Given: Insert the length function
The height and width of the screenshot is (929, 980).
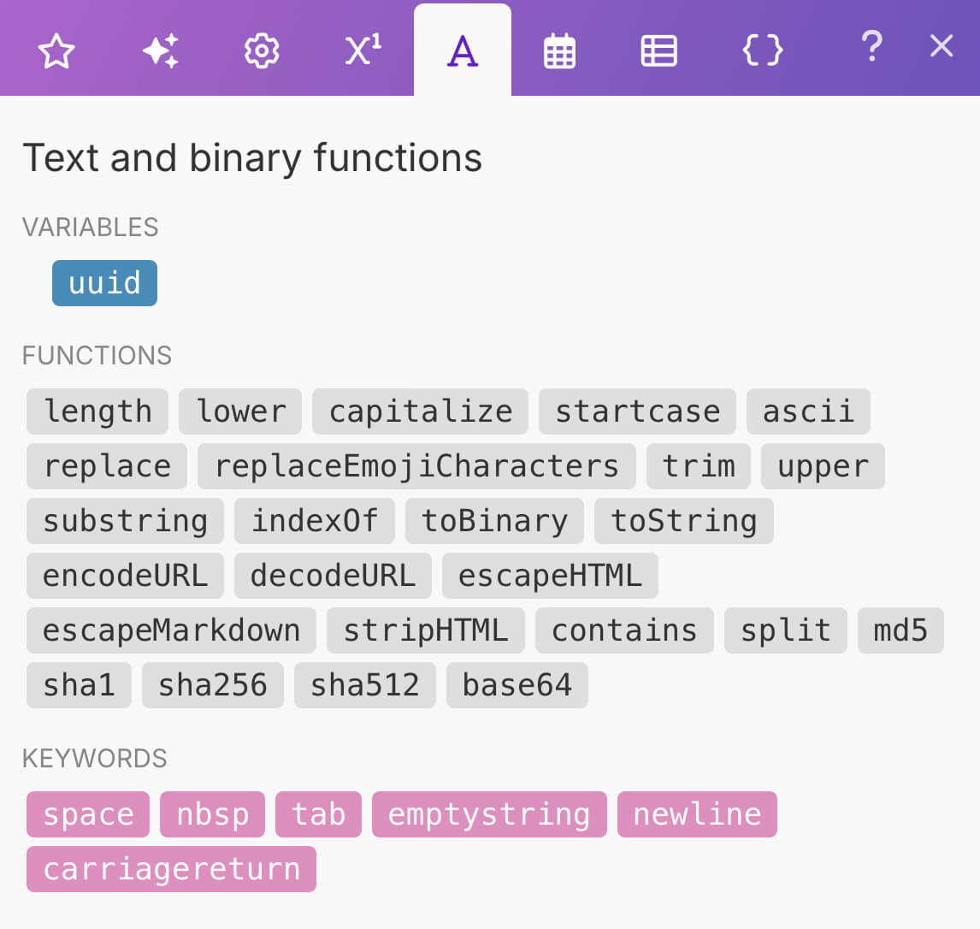Looking at the screenshot, I should tap(97, 411).
